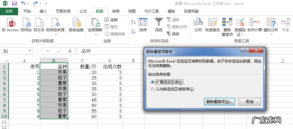Click the 取消 button in dialog
Screen dimensions: 293x129
[250, 102]
